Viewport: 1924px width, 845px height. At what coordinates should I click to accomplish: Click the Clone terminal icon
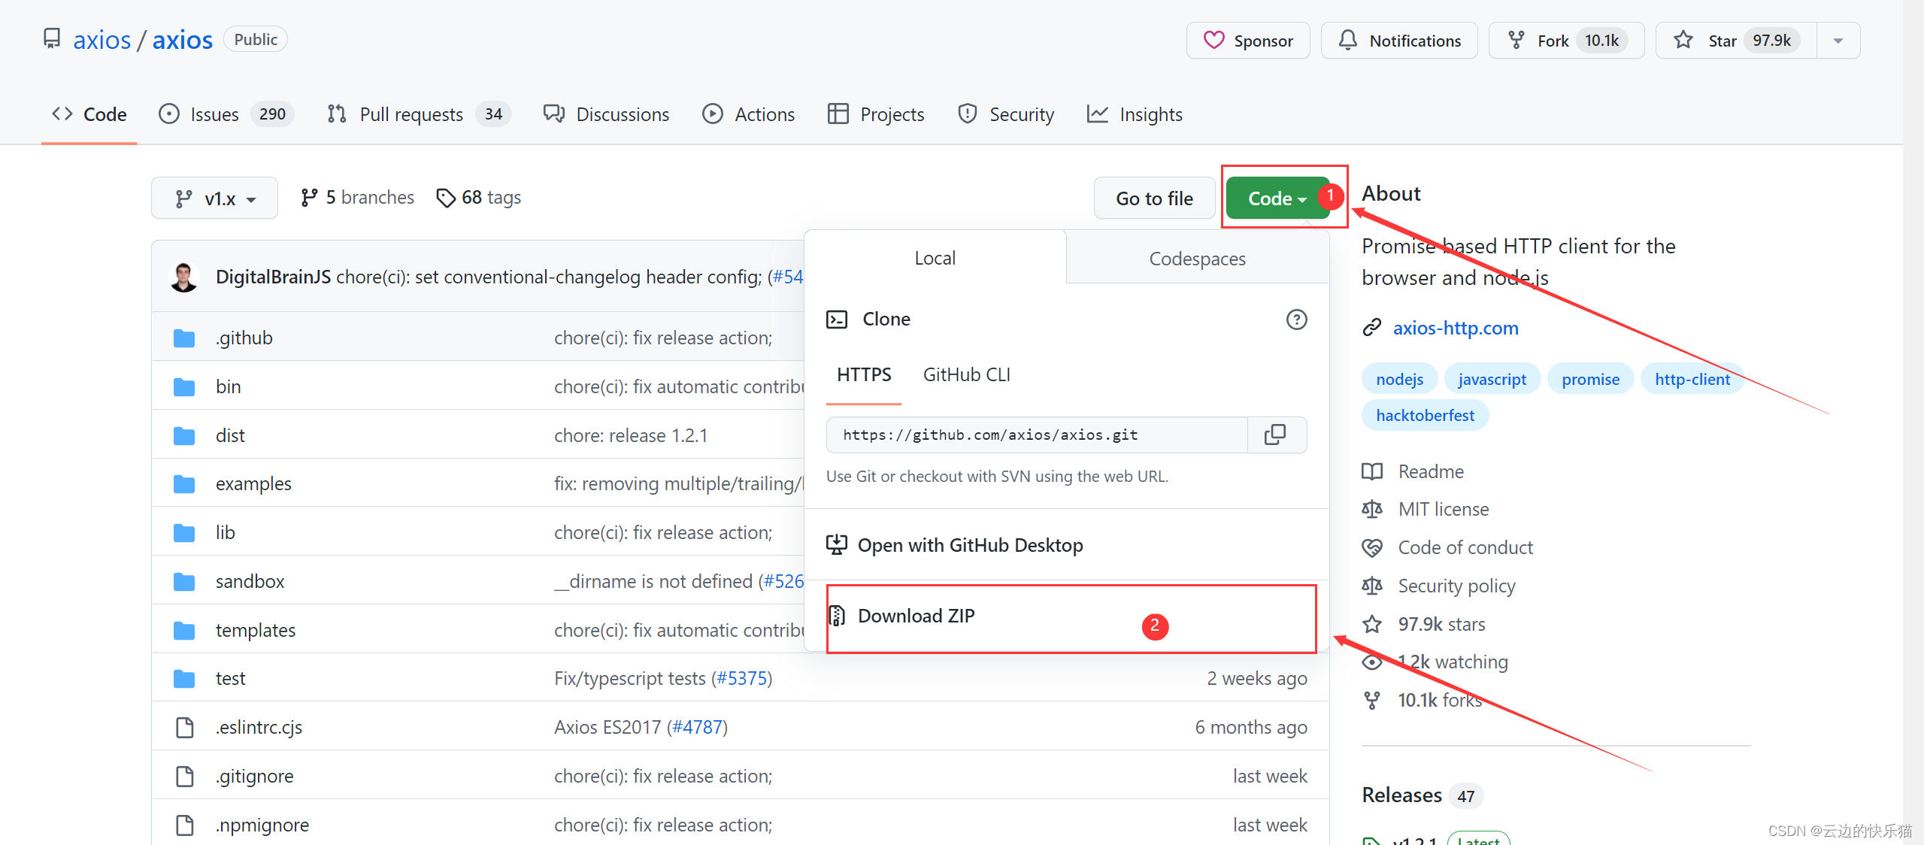point(837,320)
